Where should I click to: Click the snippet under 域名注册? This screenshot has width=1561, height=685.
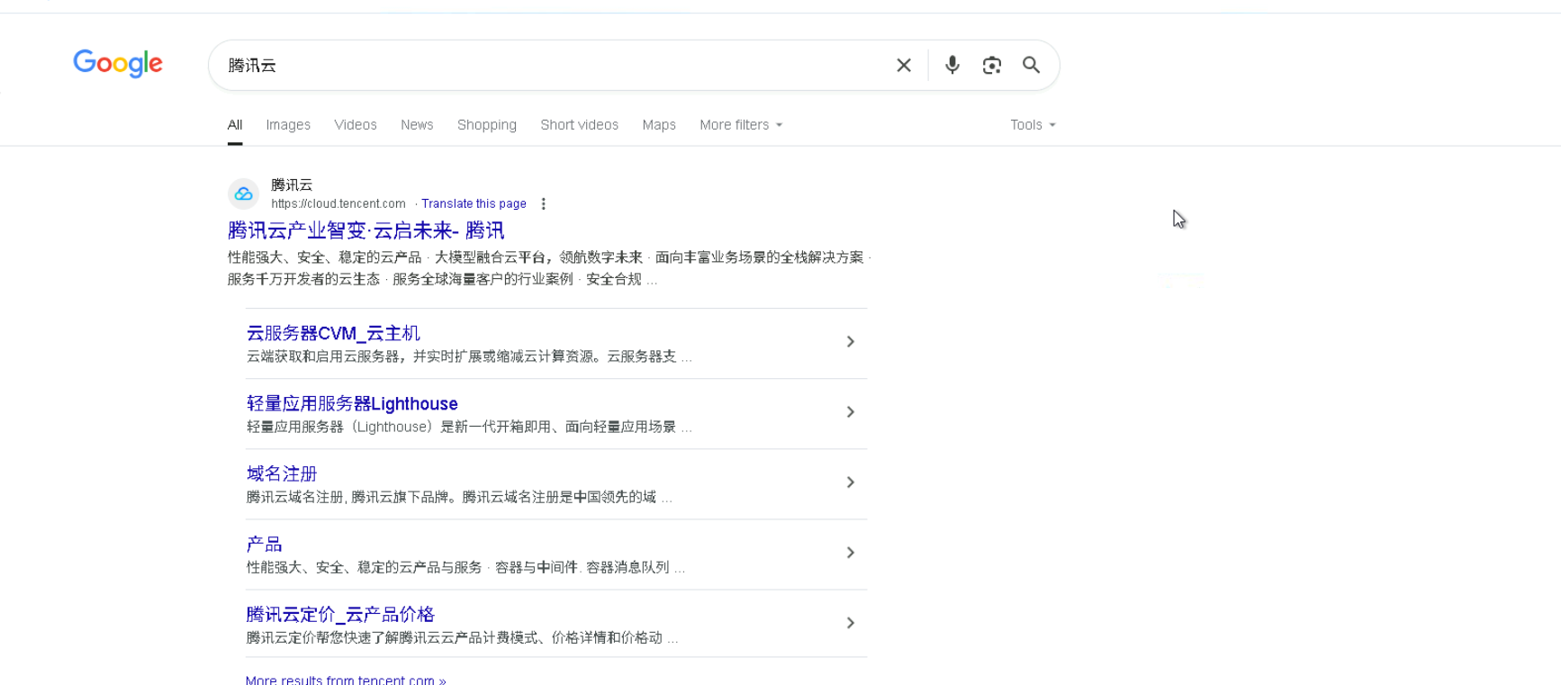pos(459,497)
